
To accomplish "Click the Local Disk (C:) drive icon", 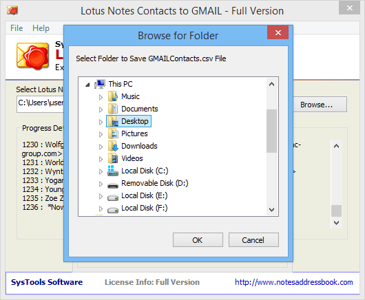I will point(113,171).
